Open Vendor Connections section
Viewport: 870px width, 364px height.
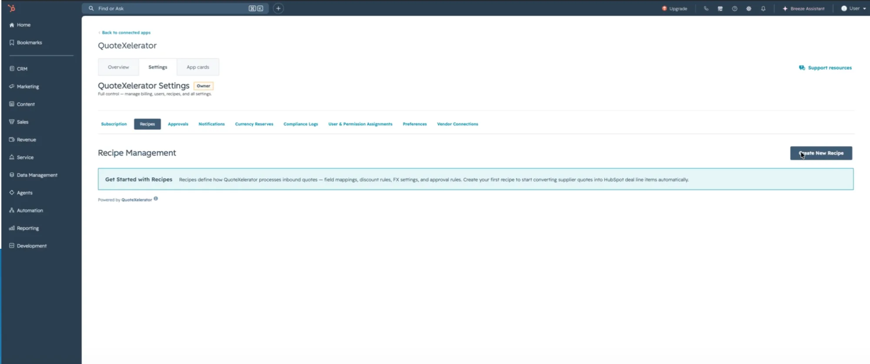pyautogui.click(x=458, y=124)
